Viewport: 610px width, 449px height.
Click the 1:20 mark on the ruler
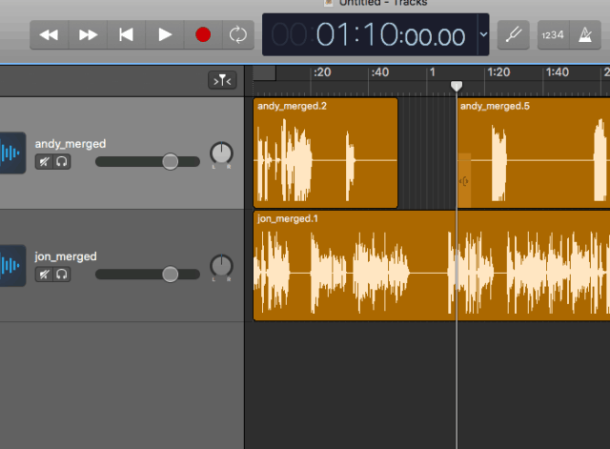click(x=498, y=72)
